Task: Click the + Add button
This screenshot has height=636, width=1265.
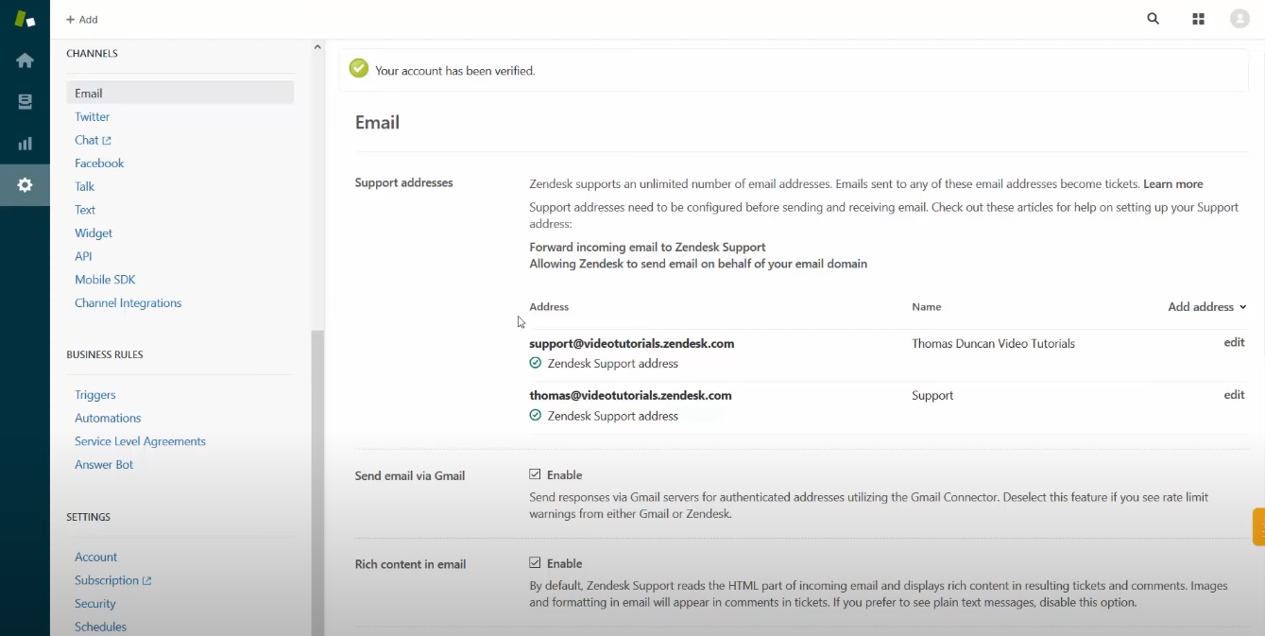Action: pos(81,20)
